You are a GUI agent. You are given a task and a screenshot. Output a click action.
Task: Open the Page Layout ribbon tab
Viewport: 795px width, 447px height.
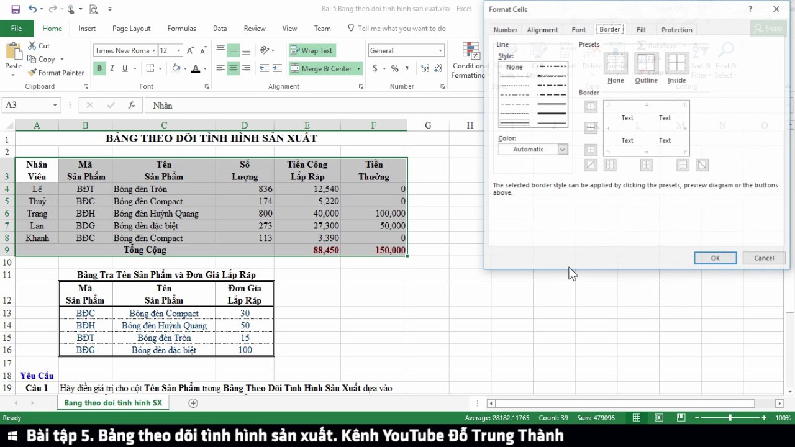tap(131, 29)
